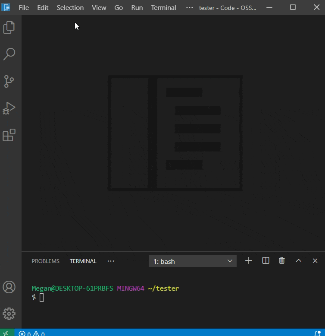Open the Source Control view

coord(9,81)
